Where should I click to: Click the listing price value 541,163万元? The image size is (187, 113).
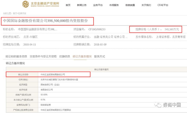(x=172, y=29)
